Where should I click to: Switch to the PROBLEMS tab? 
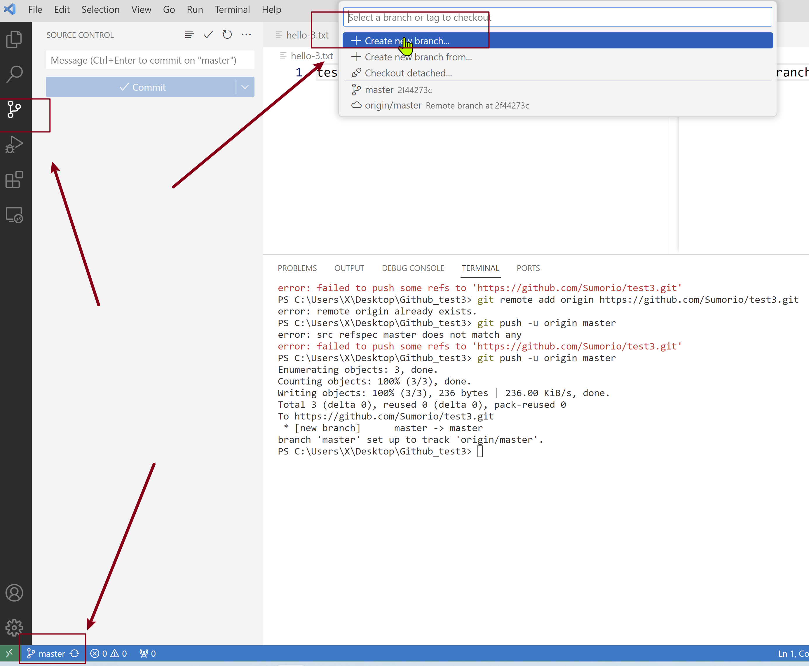pos(297,268)
